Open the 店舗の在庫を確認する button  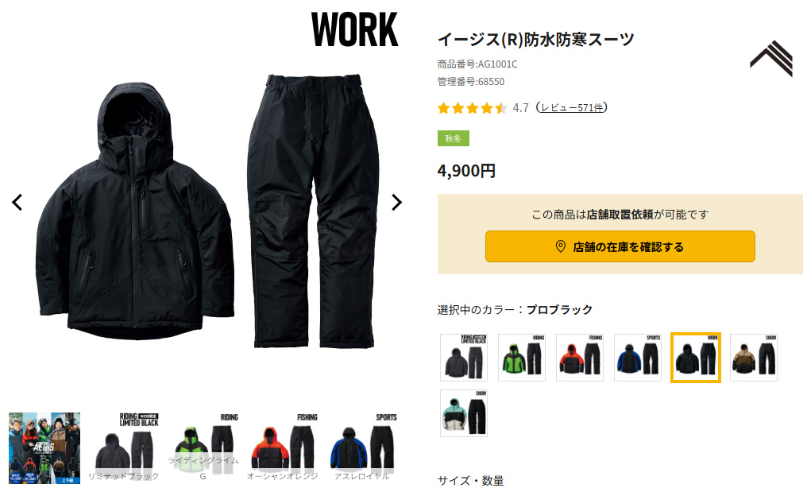tap(620, 246)
